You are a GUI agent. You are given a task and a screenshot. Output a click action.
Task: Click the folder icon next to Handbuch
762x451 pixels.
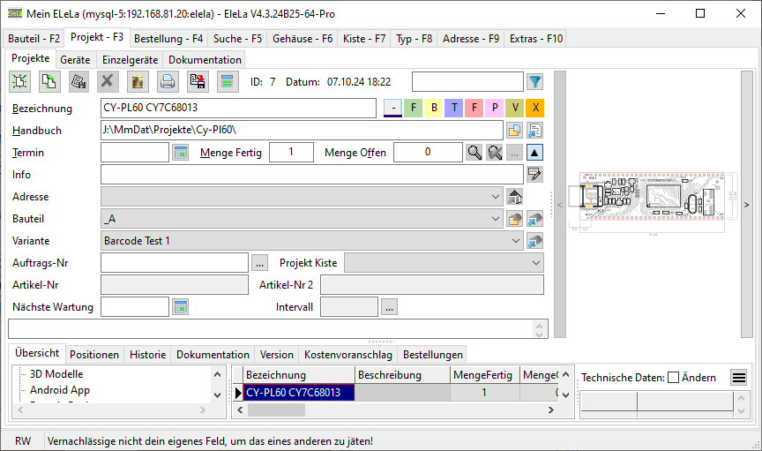(x=514, y=131)
